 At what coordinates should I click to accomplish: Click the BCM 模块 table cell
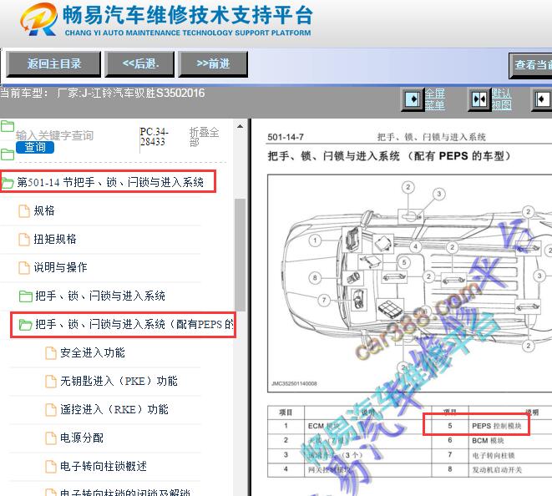pos(488,440)
